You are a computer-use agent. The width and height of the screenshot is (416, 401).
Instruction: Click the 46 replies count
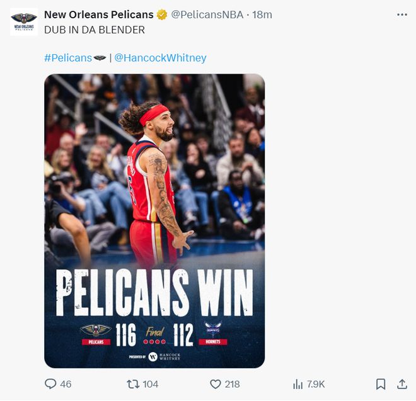(x=66, y=384)
